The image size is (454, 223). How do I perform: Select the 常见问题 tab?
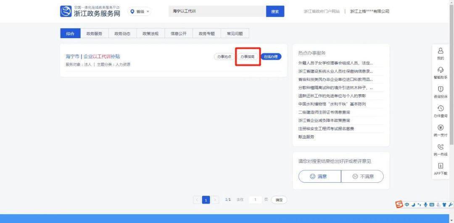(235, 34)
